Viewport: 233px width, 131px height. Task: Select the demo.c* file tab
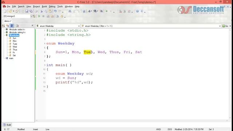(x=8, y=21)
